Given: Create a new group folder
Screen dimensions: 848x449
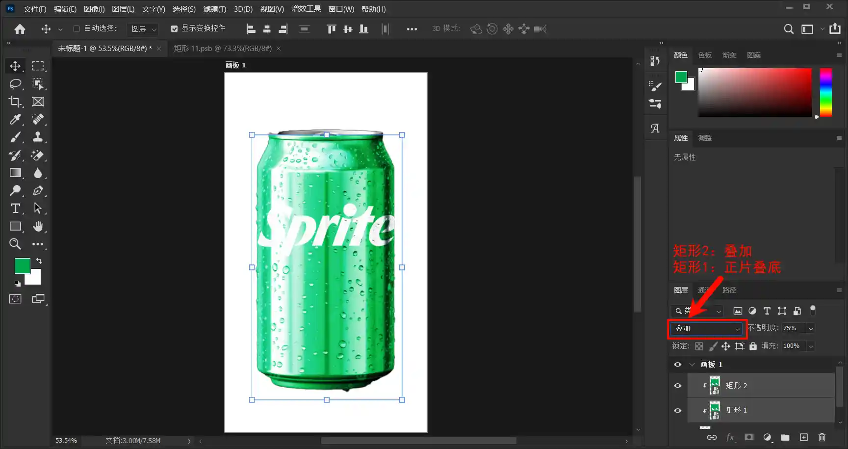Looking at the screenshot, I should 785,437.
